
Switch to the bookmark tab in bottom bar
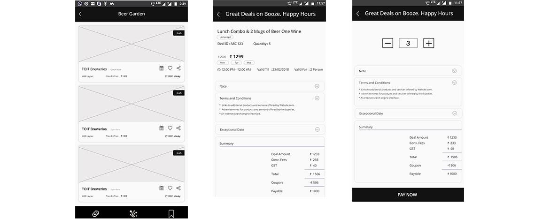coord(171,214)
